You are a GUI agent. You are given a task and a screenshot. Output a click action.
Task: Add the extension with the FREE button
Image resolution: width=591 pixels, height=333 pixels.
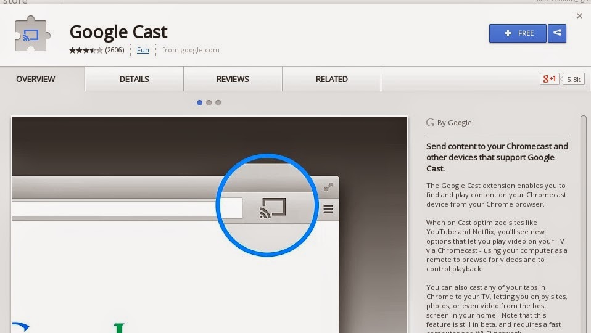(518, 33)
